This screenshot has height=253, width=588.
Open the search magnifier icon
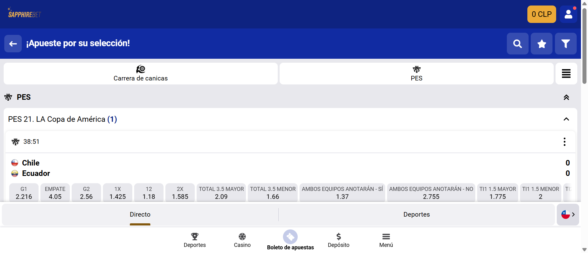(518, 44)
